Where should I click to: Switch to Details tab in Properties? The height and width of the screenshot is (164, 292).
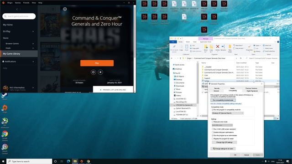pyautogui.click(x=232, y=88)
